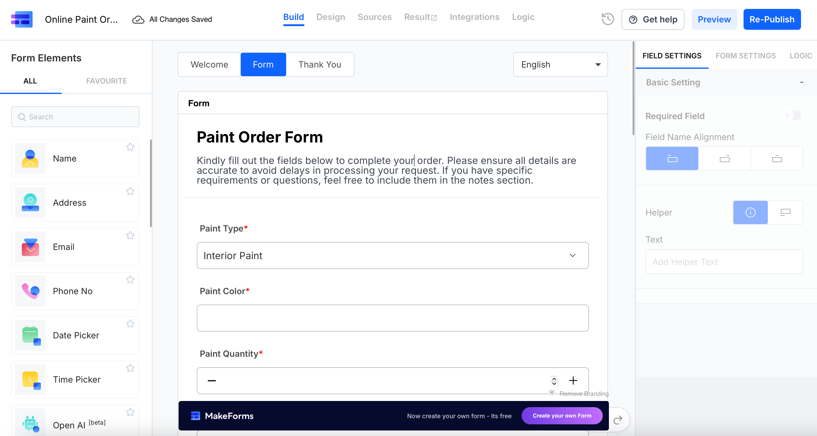
Task: Select the first Field Name Alignment option
Action: click(672, 158)
